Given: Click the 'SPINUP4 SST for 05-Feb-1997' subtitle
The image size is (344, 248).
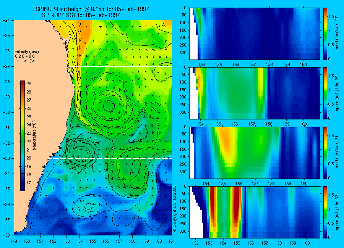Looking at the screenshot, I should [81, 15].
